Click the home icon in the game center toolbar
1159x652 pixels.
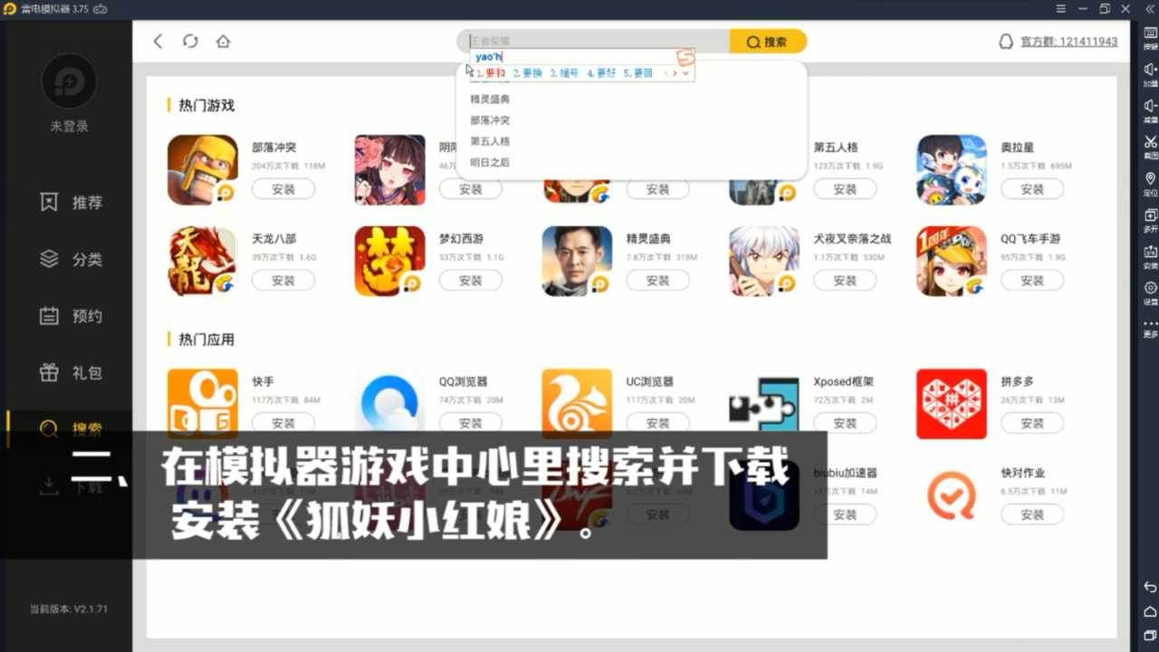click(223, 41)
